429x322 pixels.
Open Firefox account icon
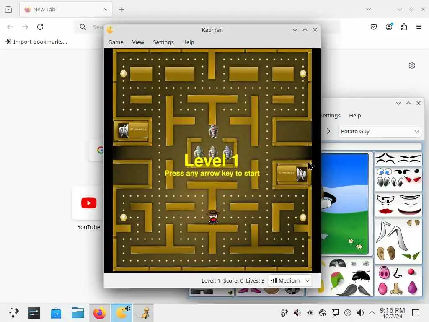pyautogui.click(x=389, y=27)
